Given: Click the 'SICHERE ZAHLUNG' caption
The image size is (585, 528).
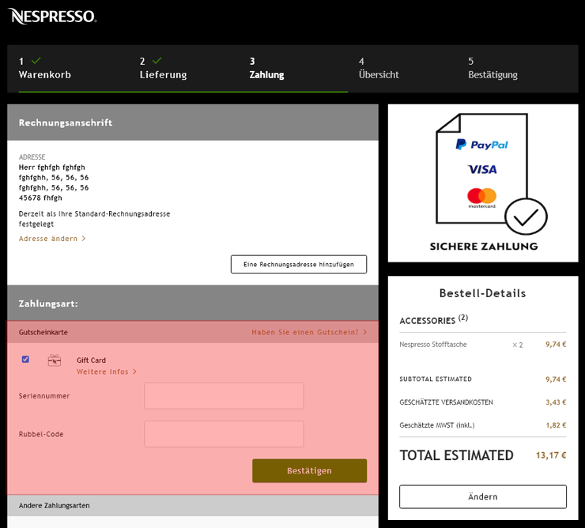Looking at the screenshot, I should [x=484, y=247].
